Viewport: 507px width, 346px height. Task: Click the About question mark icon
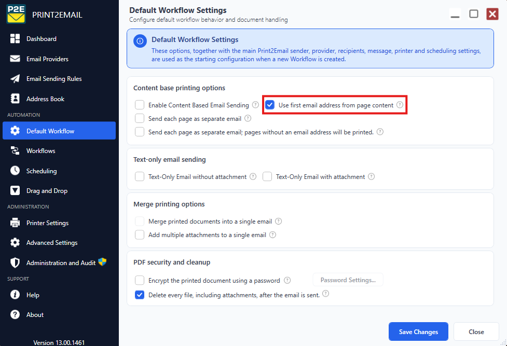[x=15, y=314]
